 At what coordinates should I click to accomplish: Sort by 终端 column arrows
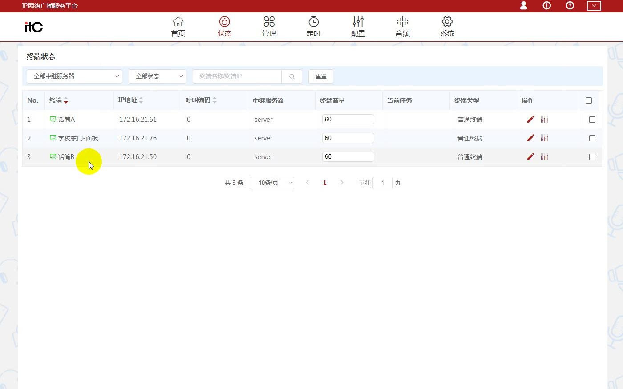click(66, 100)
